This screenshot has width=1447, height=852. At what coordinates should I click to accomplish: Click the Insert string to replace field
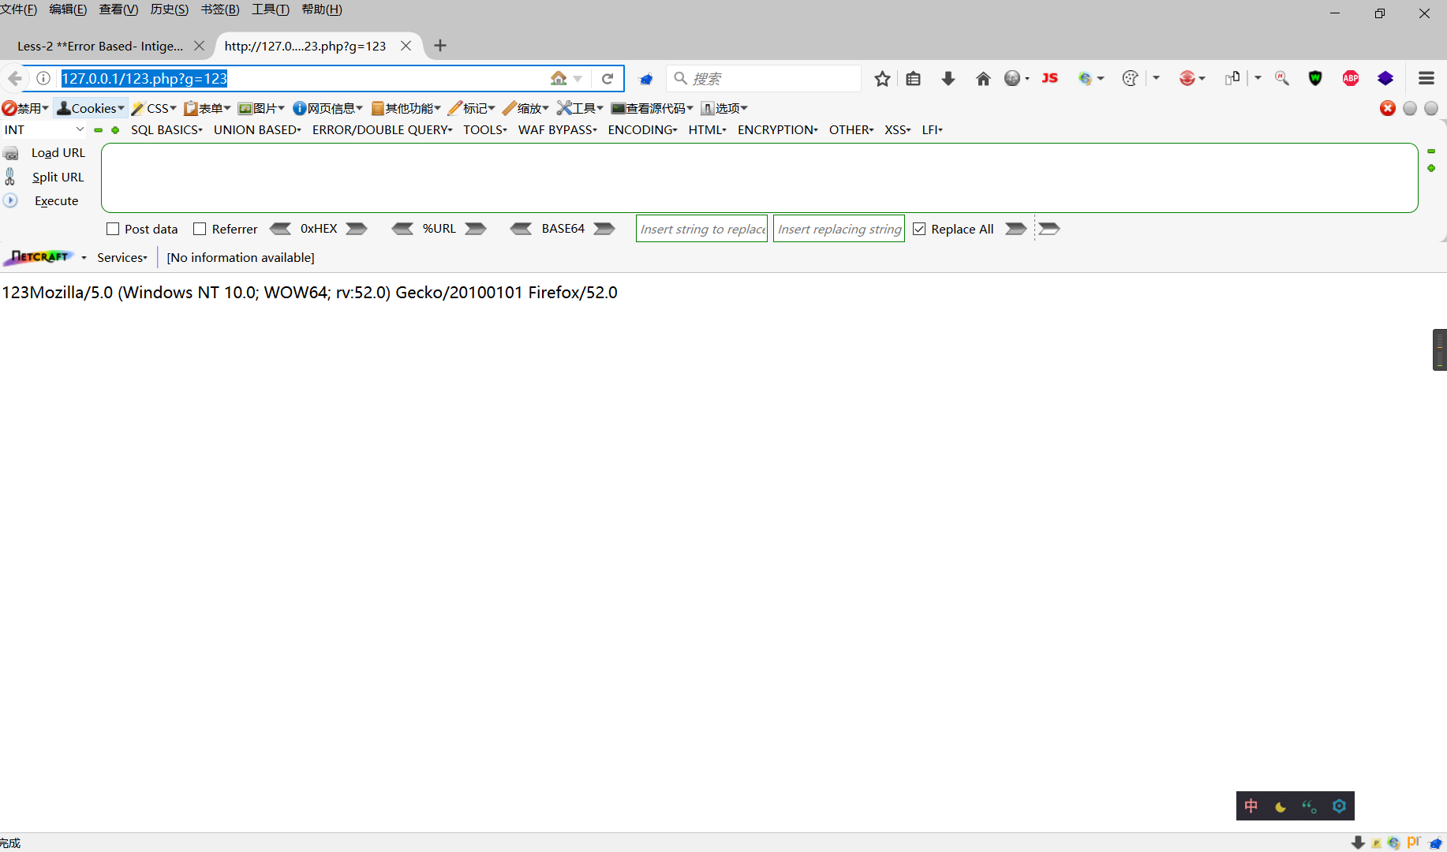point(701,228)
